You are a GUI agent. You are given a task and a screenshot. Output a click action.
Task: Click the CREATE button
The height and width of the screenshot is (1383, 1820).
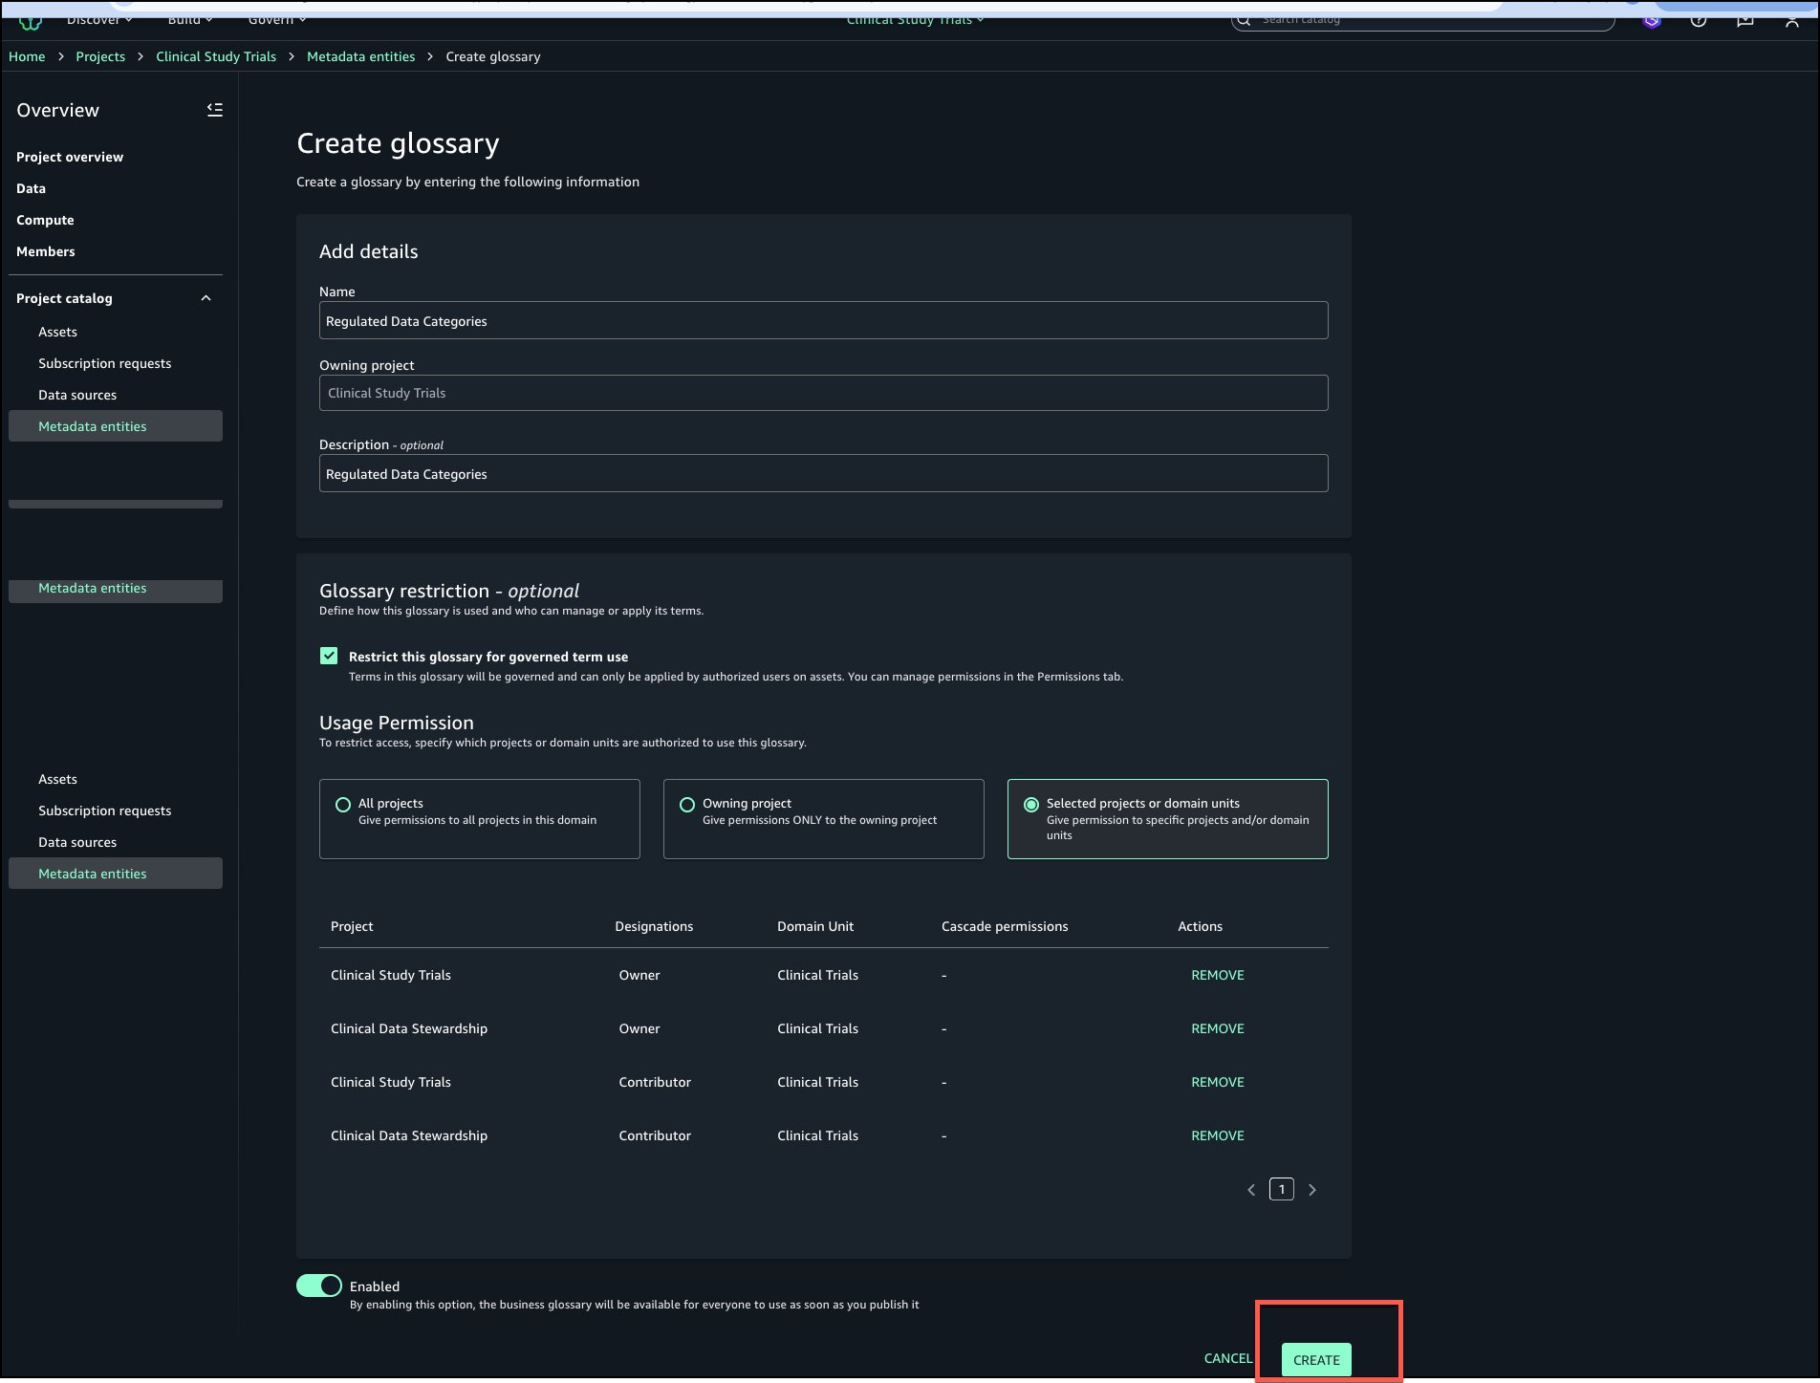(1315, 1359)
